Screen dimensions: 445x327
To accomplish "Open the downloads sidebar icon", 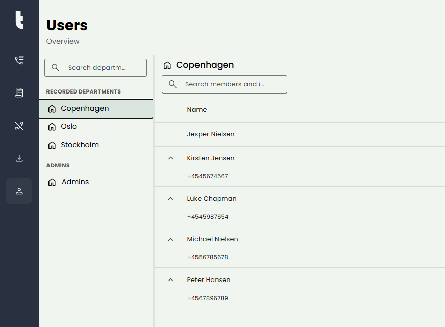I will [19, 158].
